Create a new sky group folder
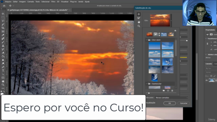Viewport: 217px width, 122px height. [164, 90]
